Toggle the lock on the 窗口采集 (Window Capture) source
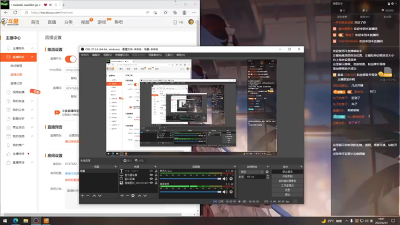 pyautogui.click(x=156, y=179)
